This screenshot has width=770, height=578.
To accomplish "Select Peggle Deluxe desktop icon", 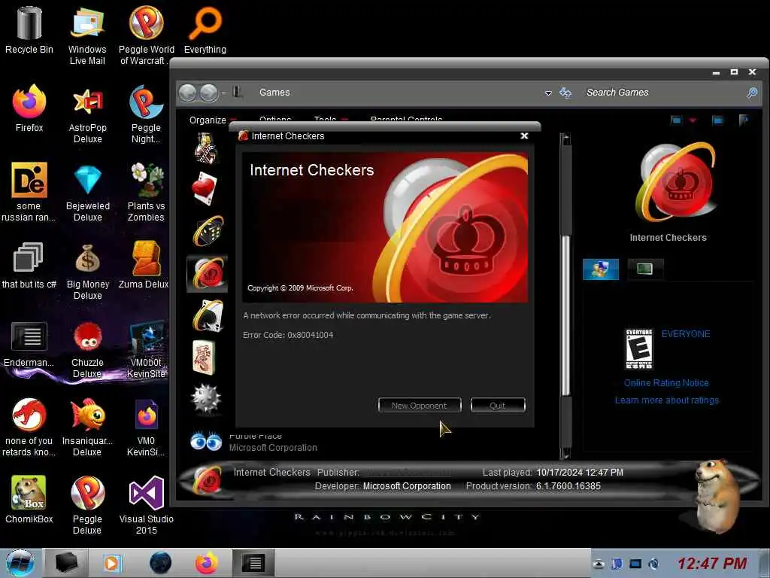I will pyautogui.click(x=87, y=505).
